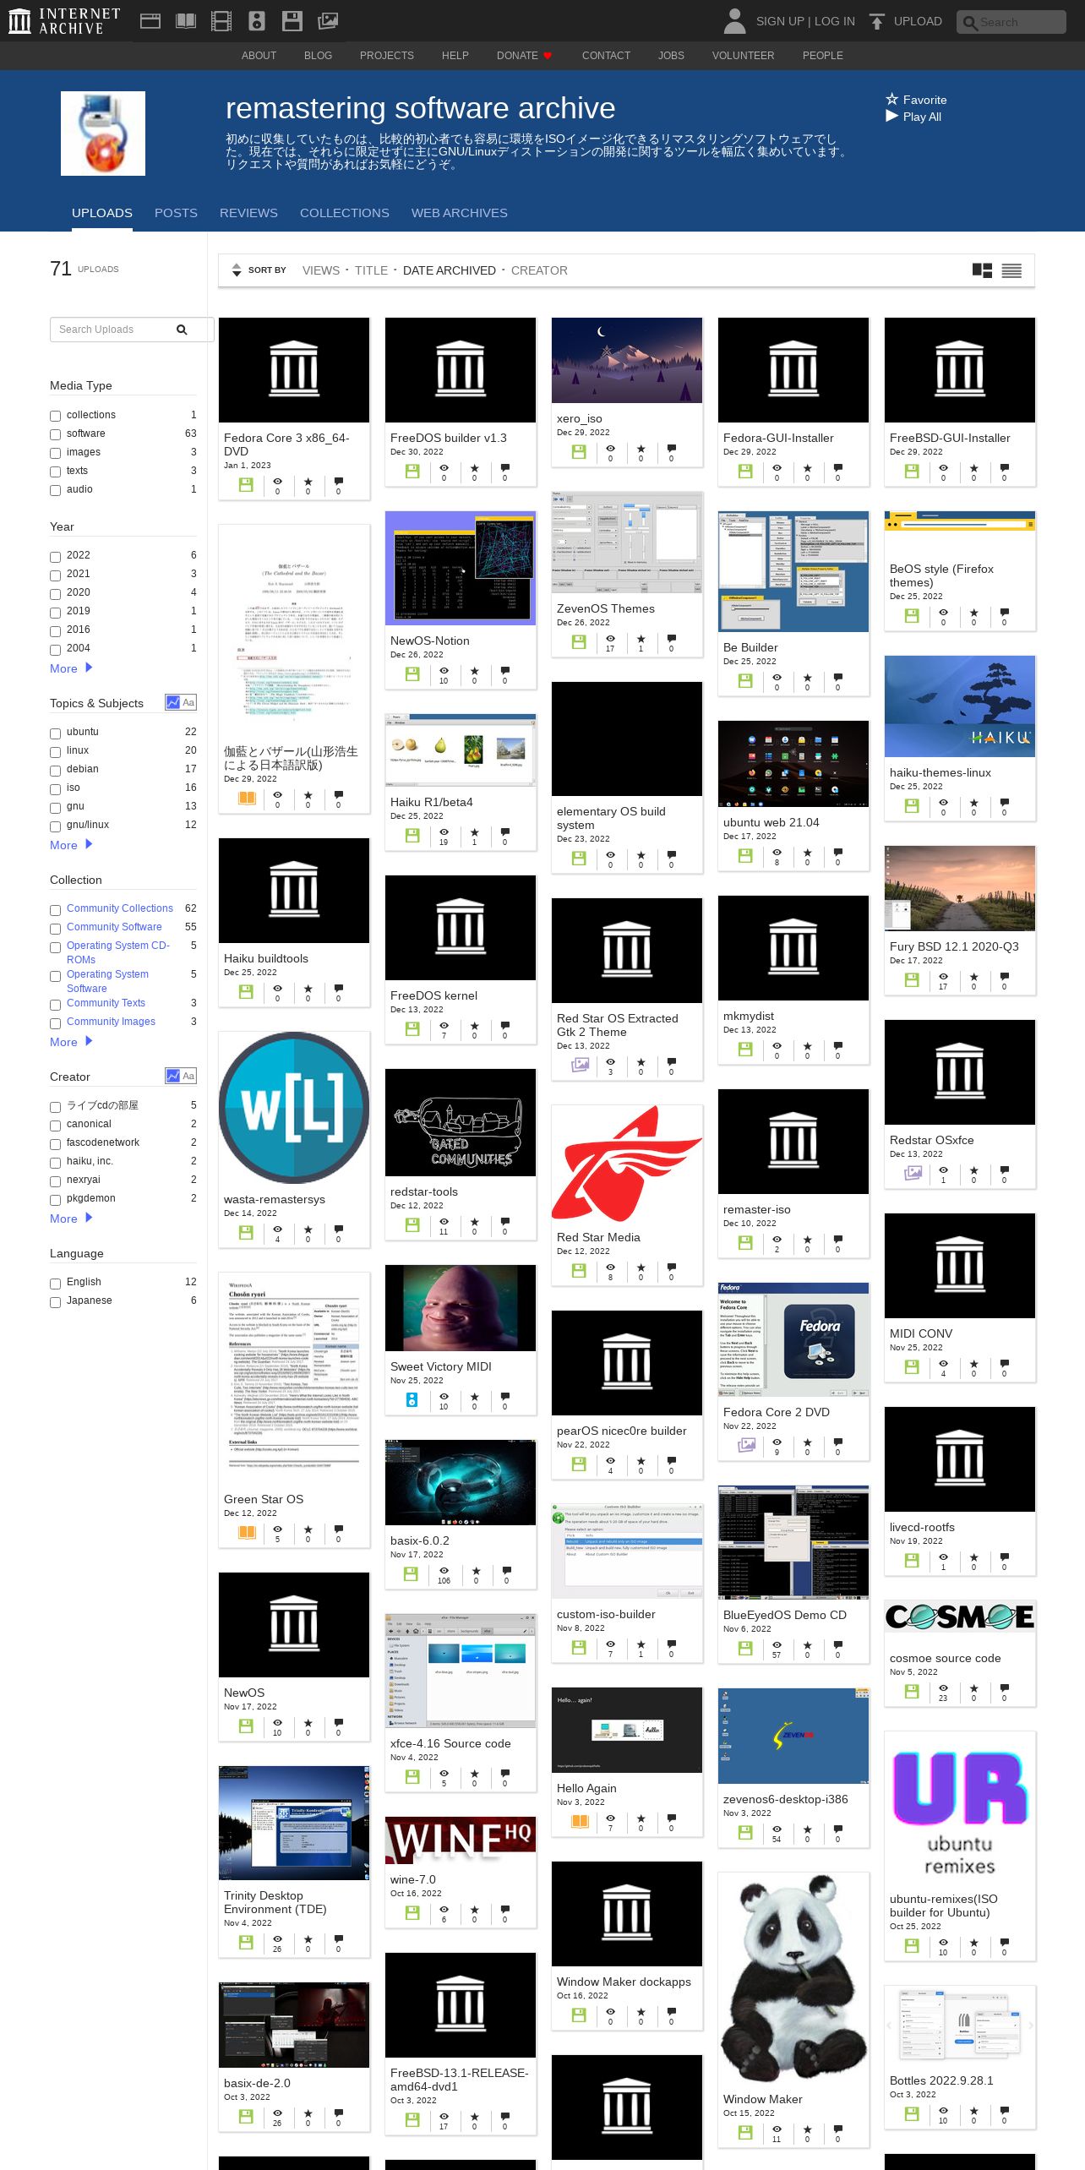Open the Texts (book) icon in top bar

point(186,21)
